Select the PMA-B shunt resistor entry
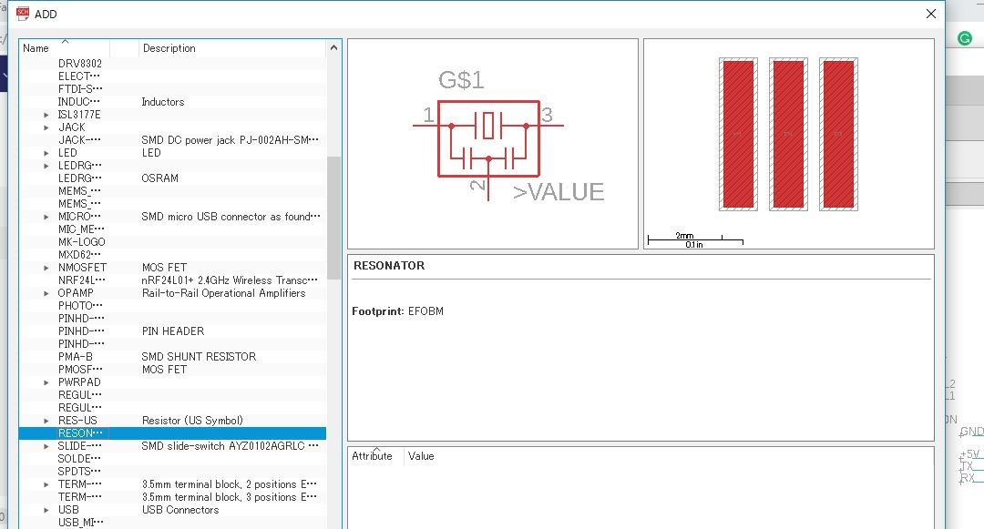The height and width of the screenshot is (529, 984). pos(172,357)
